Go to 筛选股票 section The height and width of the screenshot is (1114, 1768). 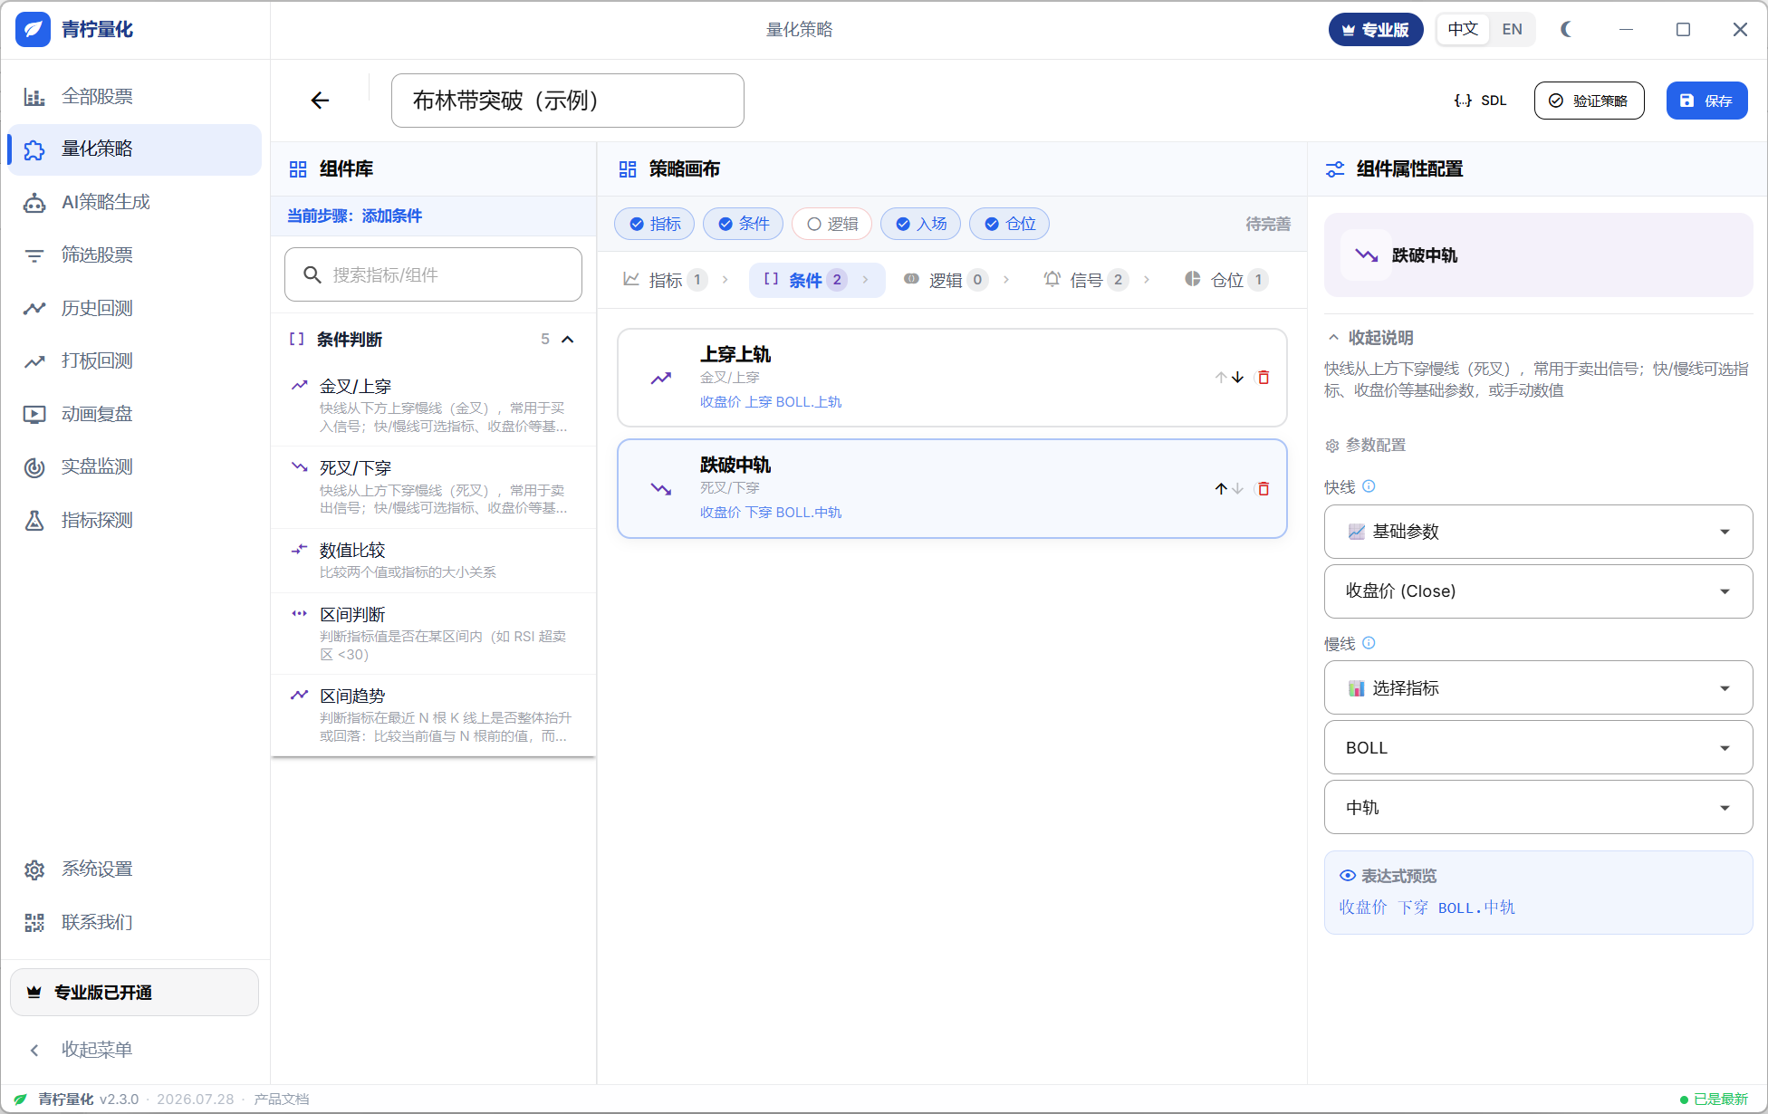(134, 255)
